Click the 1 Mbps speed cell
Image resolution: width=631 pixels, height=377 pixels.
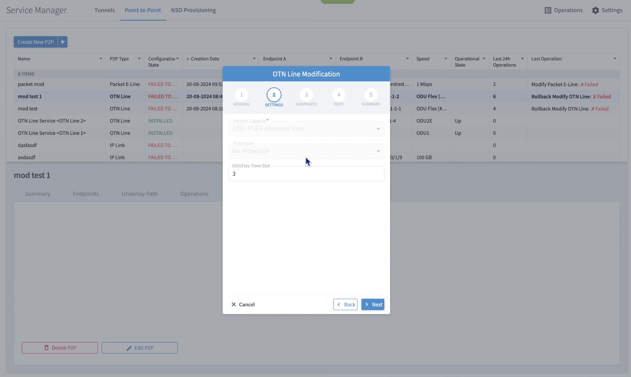(424, 84)
